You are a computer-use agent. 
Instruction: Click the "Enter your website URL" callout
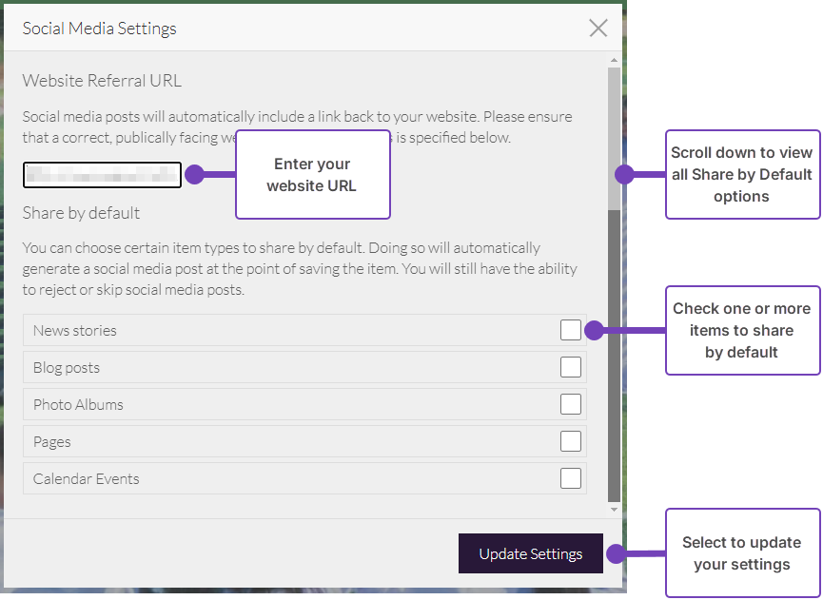pyautogui.click(x=312, y=175)
